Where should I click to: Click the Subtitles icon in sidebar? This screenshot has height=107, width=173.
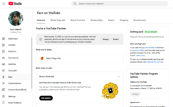coord(4,64)
